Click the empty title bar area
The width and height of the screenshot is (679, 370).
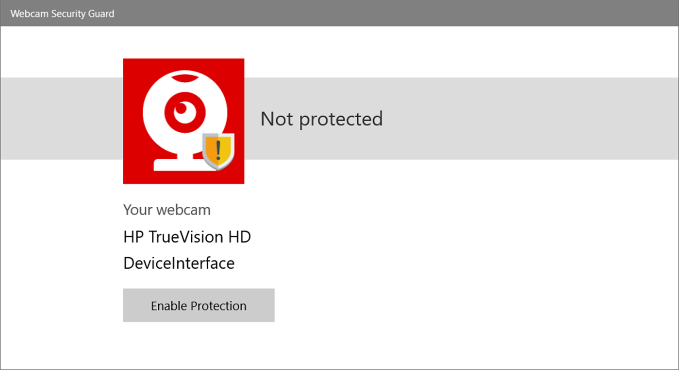tap(388, 14)
